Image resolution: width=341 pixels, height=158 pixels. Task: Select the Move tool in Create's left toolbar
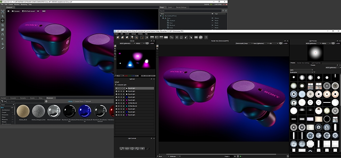(3, 20)
